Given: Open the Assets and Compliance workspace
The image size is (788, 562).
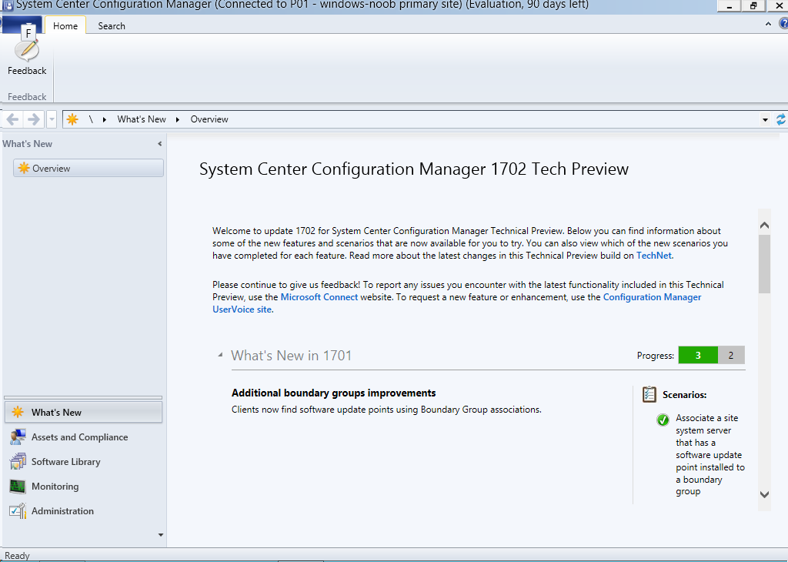Looking at the screenshot, I should tap(83, 437).
